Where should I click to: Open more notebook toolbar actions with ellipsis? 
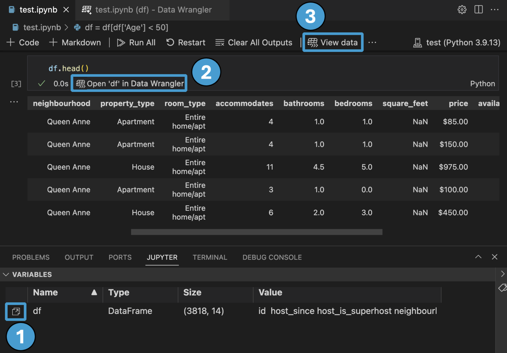click(x=372, y=42)
